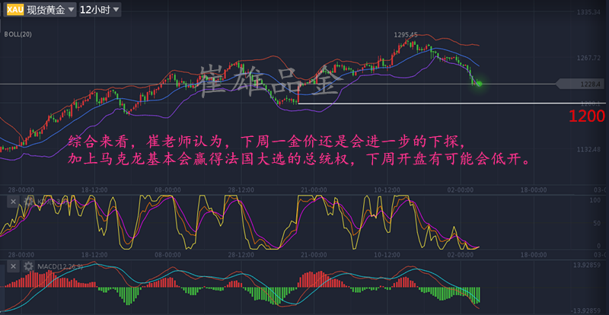Click the 1335.34 price axis value
Screen dimensions: 609x315
click(x=589, y=12)
